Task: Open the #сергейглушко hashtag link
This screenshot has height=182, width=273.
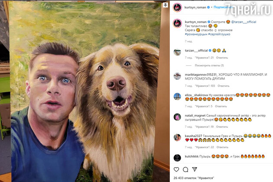Action: point(221,34)
